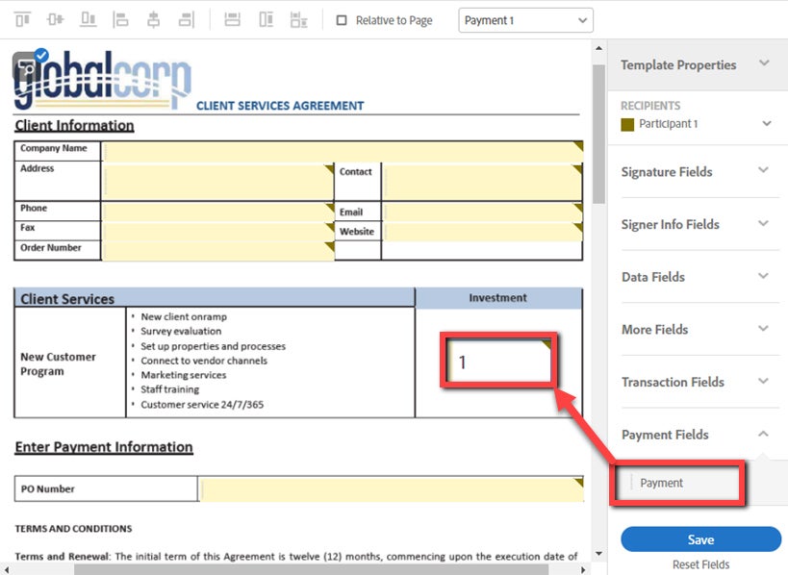Click the align vertical middle icon
This screenshot has width=788, height=575.
[x=56, y=20]
